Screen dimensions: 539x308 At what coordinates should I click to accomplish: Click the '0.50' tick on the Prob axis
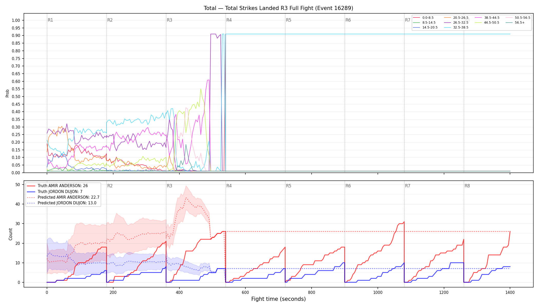(x=16, y=97)
